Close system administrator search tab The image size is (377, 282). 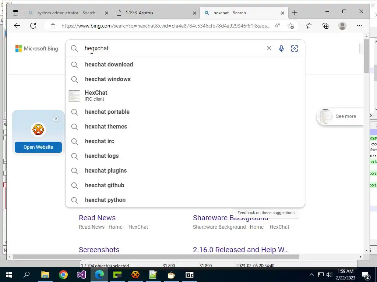pos(106,13)
